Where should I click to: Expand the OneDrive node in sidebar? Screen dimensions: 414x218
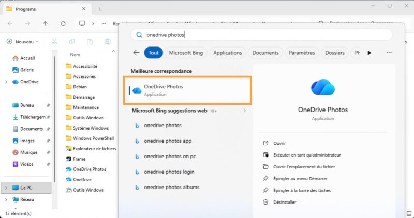[6, 82]
